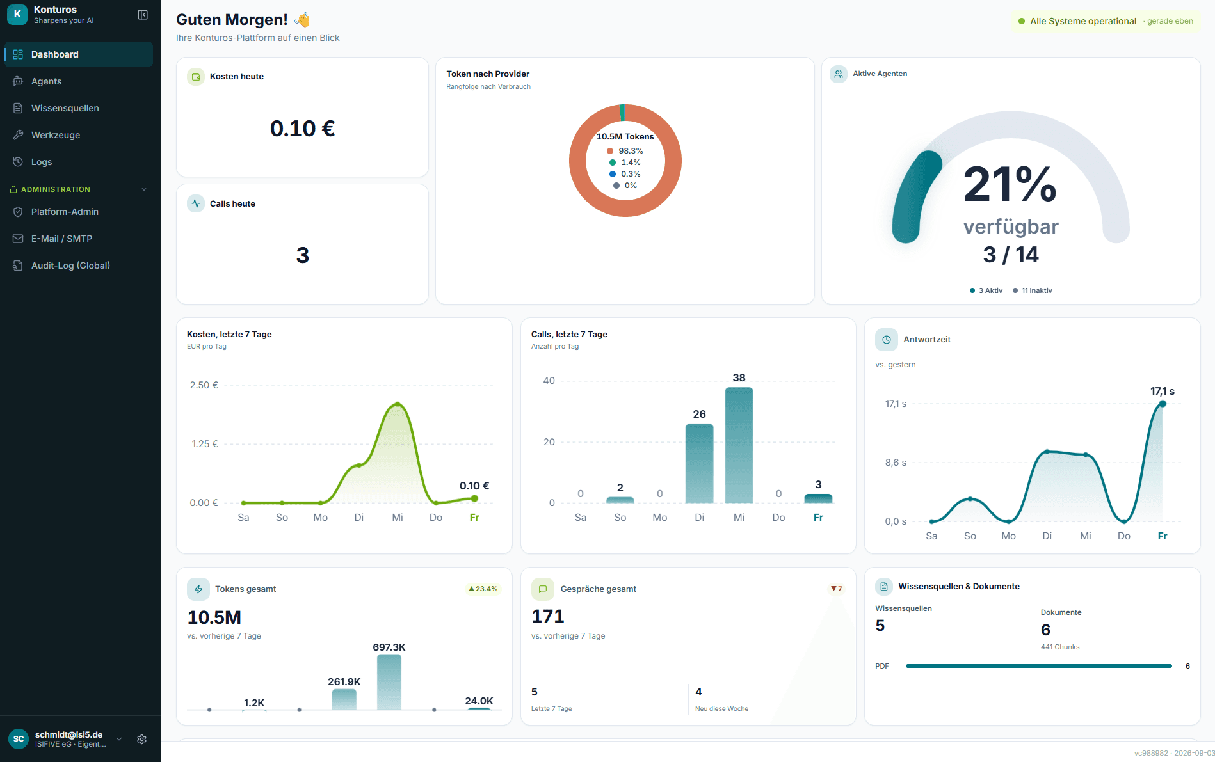Open E-Mail / SMTP settings

(x=79, y=239)
